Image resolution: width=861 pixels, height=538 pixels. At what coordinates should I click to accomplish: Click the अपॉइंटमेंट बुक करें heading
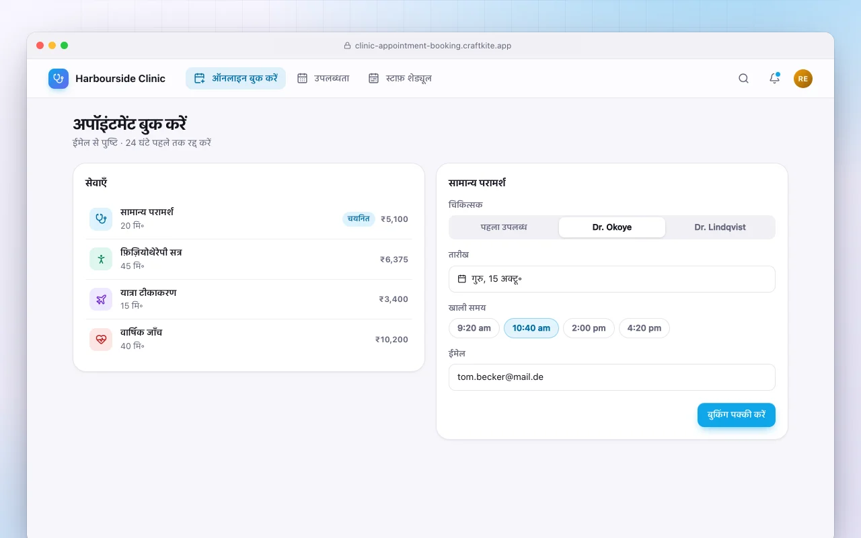tap(130, 124)
